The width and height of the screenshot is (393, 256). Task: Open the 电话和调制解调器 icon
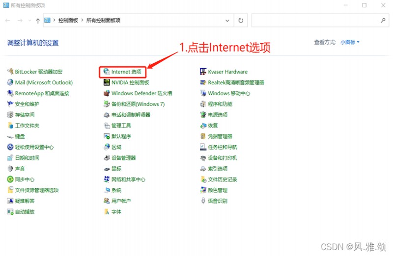tap(107, 115)
